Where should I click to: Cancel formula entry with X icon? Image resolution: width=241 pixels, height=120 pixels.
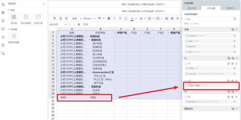click(70, 25)
